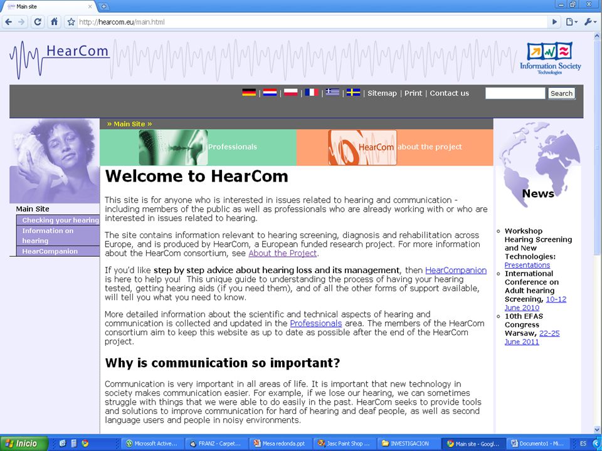
Task: Click the ES language indicator in tray
Action: [x=583, y=443]
